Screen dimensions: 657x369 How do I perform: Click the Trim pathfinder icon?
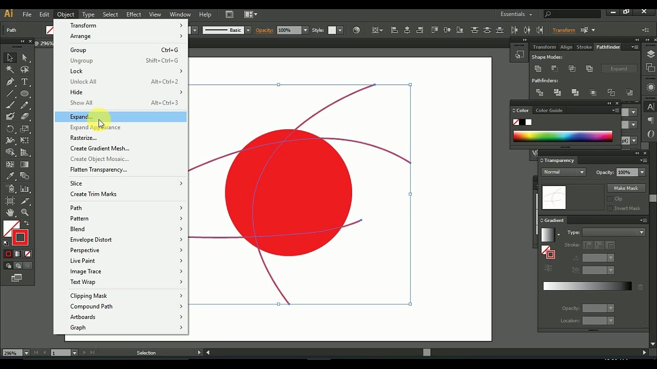[557, 93]
